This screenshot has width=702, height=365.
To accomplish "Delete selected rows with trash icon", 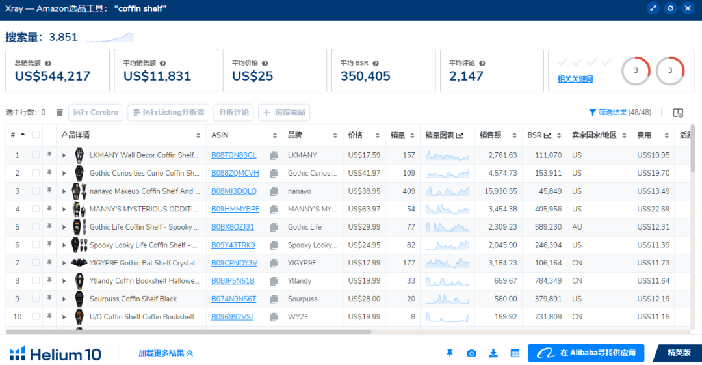I will (x=60, y=112).
